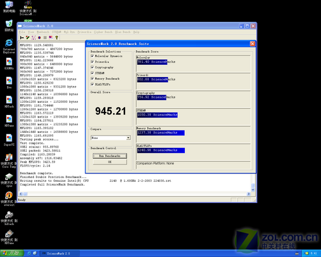Click the 'Benchmark complete.' log line

pos(37,173)
